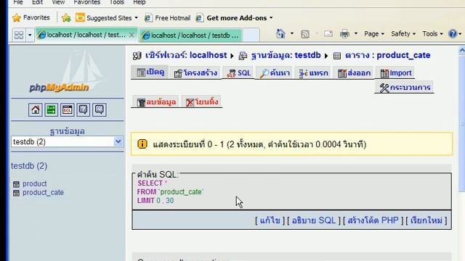
Task: Click the RSS feeds icon
Action: pos(305,34)
